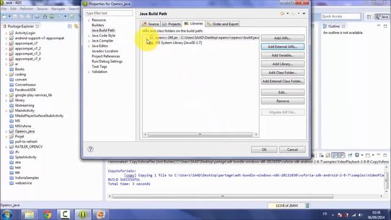Screen dimensions: 391x220
Task: Open Android Virtual Device Manager icon
Action: (51, 16)
